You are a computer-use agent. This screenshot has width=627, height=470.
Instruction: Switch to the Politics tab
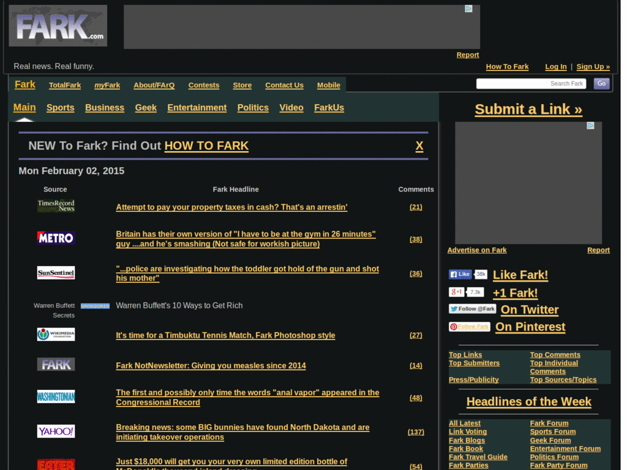(x=253, y=108)
